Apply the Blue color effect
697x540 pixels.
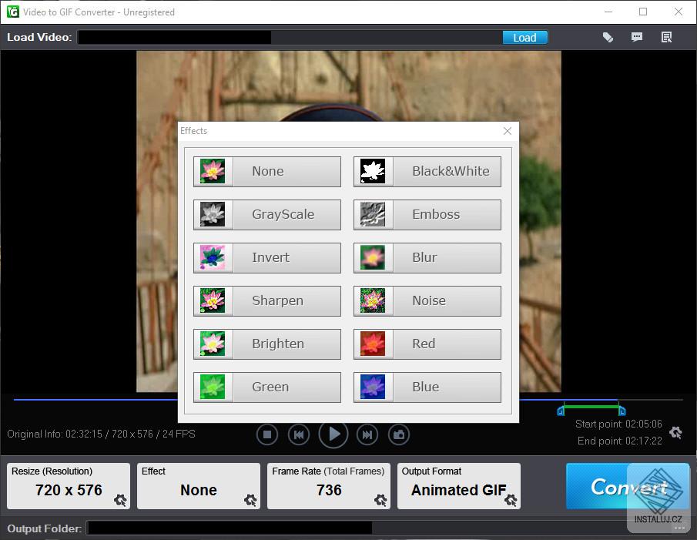click(427, 387)
